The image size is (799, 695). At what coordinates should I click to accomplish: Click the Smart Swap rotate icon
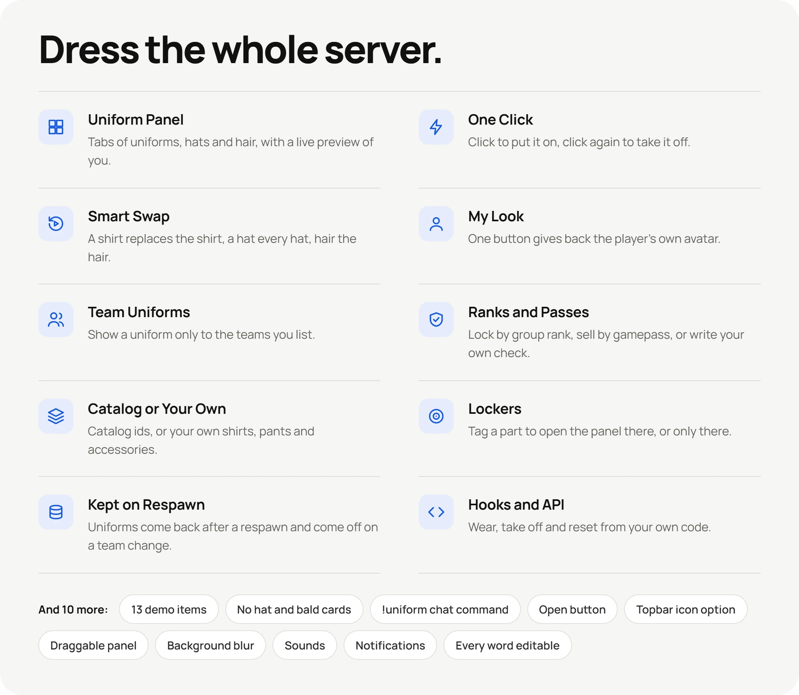[x=56, y=224]
